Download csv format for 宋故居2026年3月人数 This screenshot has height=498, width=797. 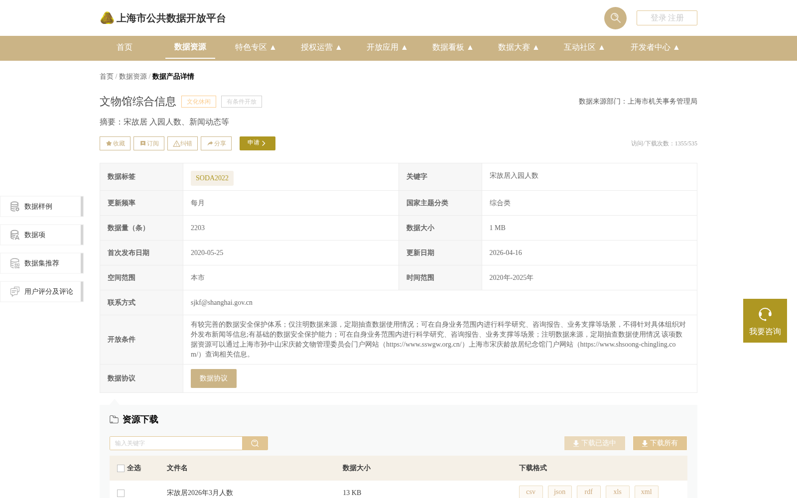(531, 492)
